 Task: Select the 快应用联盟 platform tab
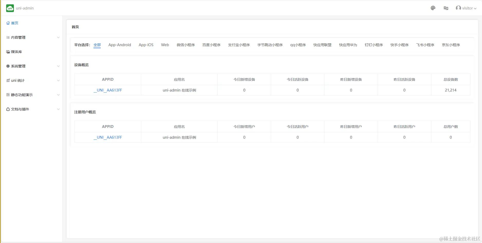[x=322, y=45]
